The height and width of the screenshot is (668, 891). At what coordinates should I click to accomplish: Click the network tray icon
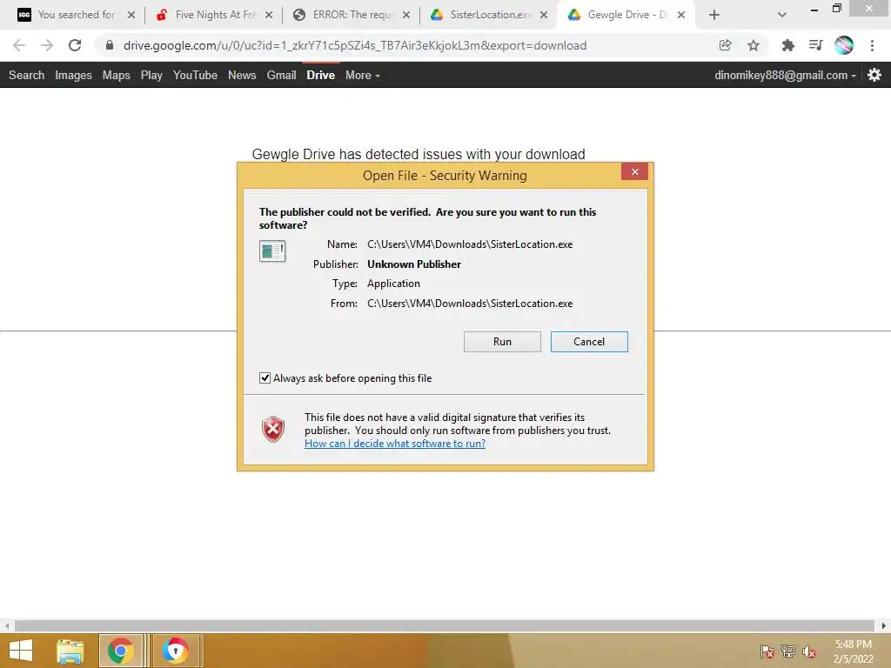788,651
